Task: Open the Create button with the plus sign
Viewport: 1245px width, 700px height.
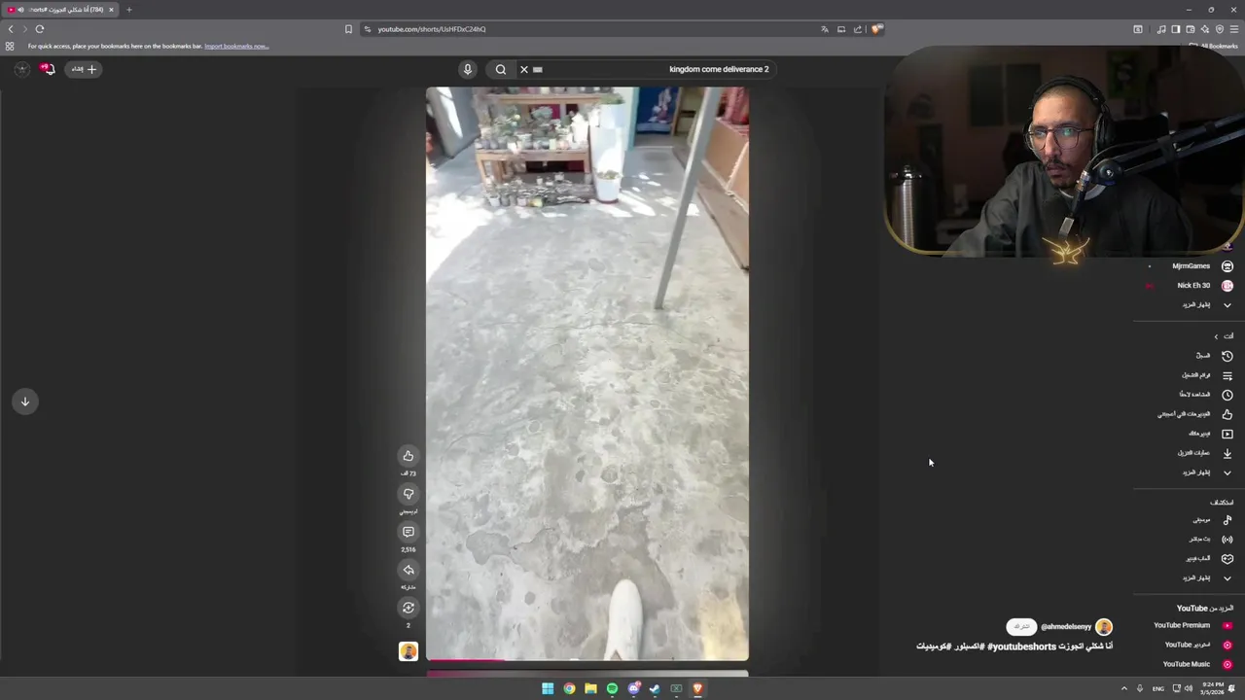Action: (85, 69)
